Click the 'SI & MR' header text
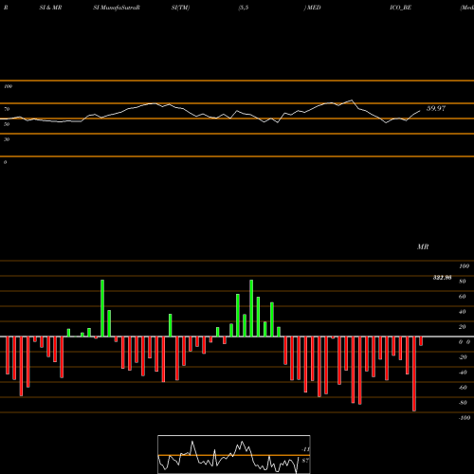Screen dimensions: 474x474 point(50,8)
